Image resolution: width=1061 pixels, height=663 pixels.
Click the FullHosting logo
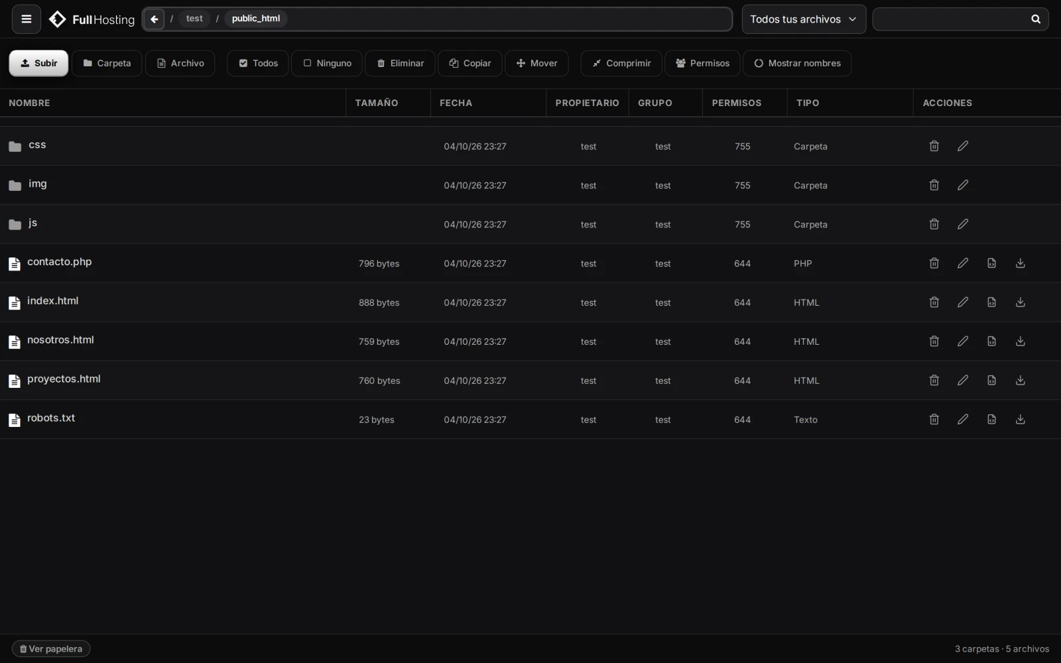(x=92, y=19)
